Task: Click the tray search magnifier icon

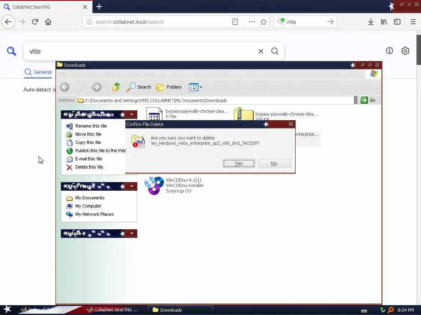Action: (x=391, y=310)
